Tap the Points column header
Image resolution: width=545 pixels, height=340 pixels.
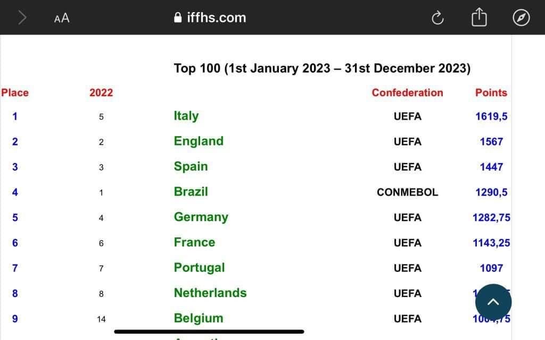(491, 92)
